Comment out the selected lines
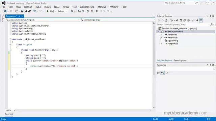 (x=88, y=11)
